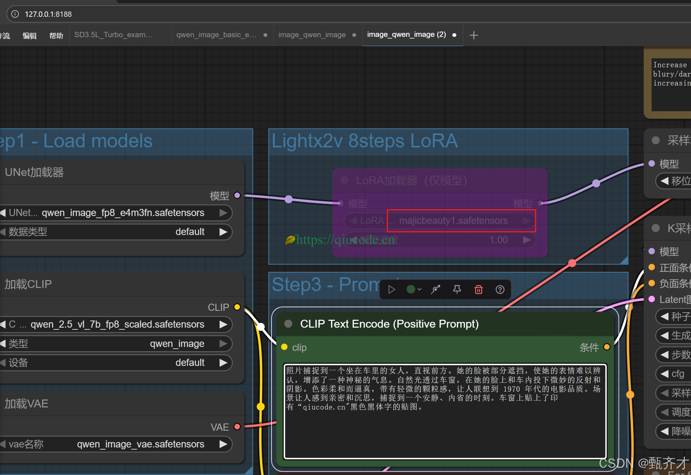Select UNet加载器 node title
Image resolution: width=691 pixels, height=475 pixels.
coord(34,172)
